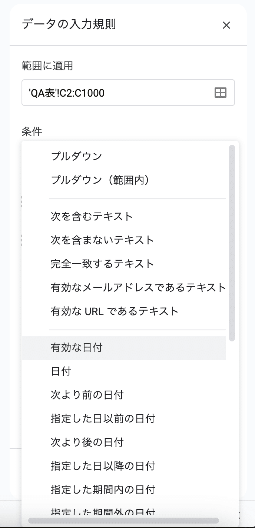Choose 完全一致するテキスト option
The width and height of the screenshot is (255, 528).
[124, 264]
